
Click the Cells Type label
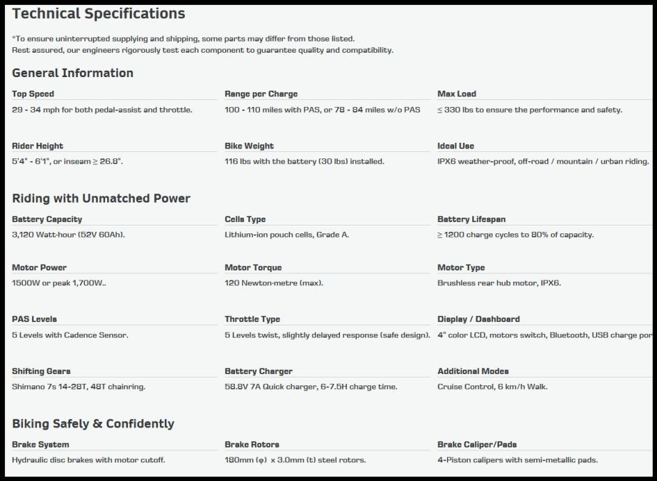(x=245, y=220)
